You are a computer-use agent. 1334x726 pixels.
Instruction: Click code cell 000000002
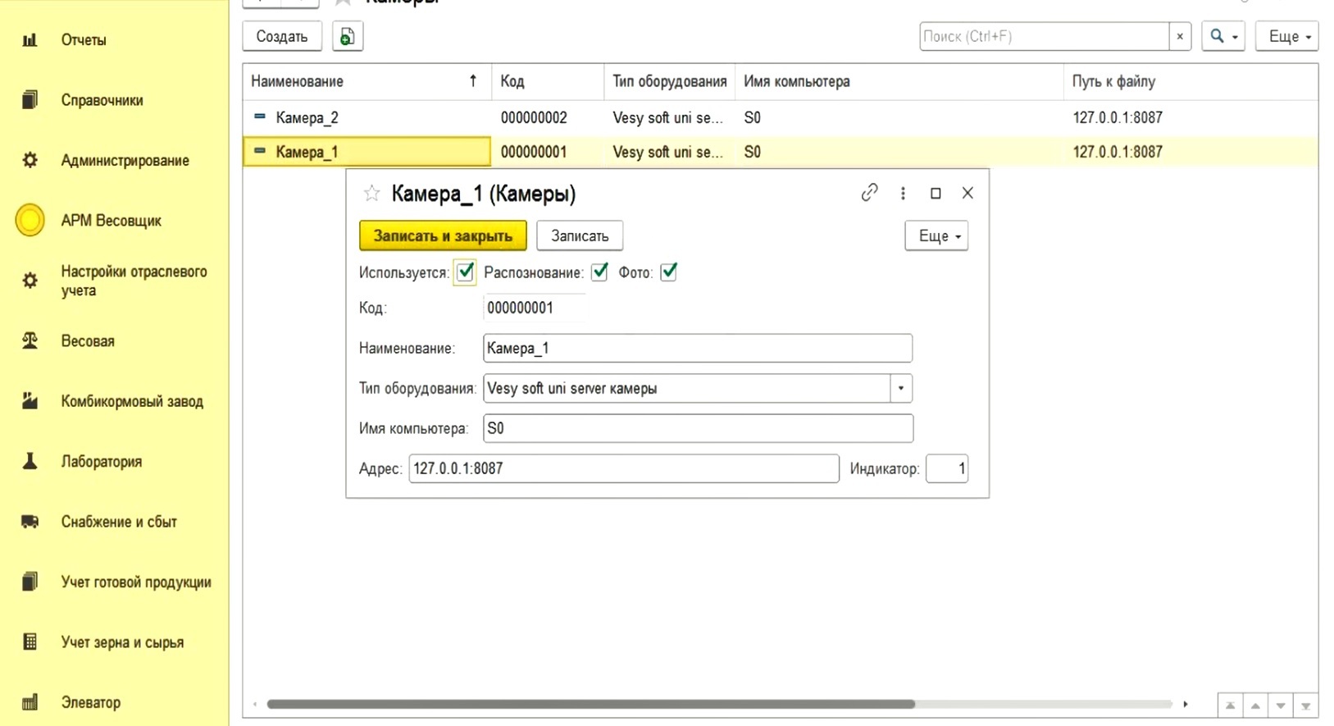point(534,117)
